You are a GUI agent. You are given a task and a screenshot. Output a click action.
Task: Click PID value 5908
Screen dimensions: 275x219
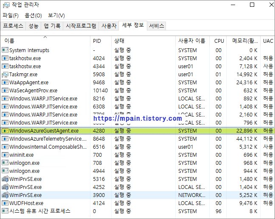[99, 75]
